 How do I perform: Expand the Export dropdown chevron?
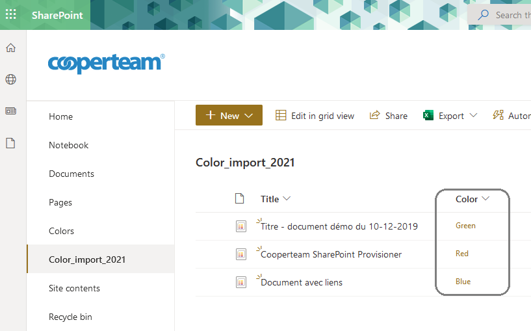tap(473, 116)
